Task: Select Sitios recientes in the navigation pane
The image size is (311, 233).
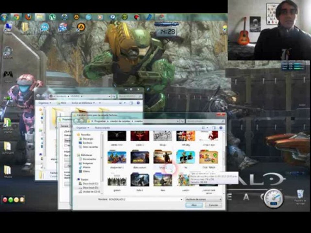Action: coord(88,147)
